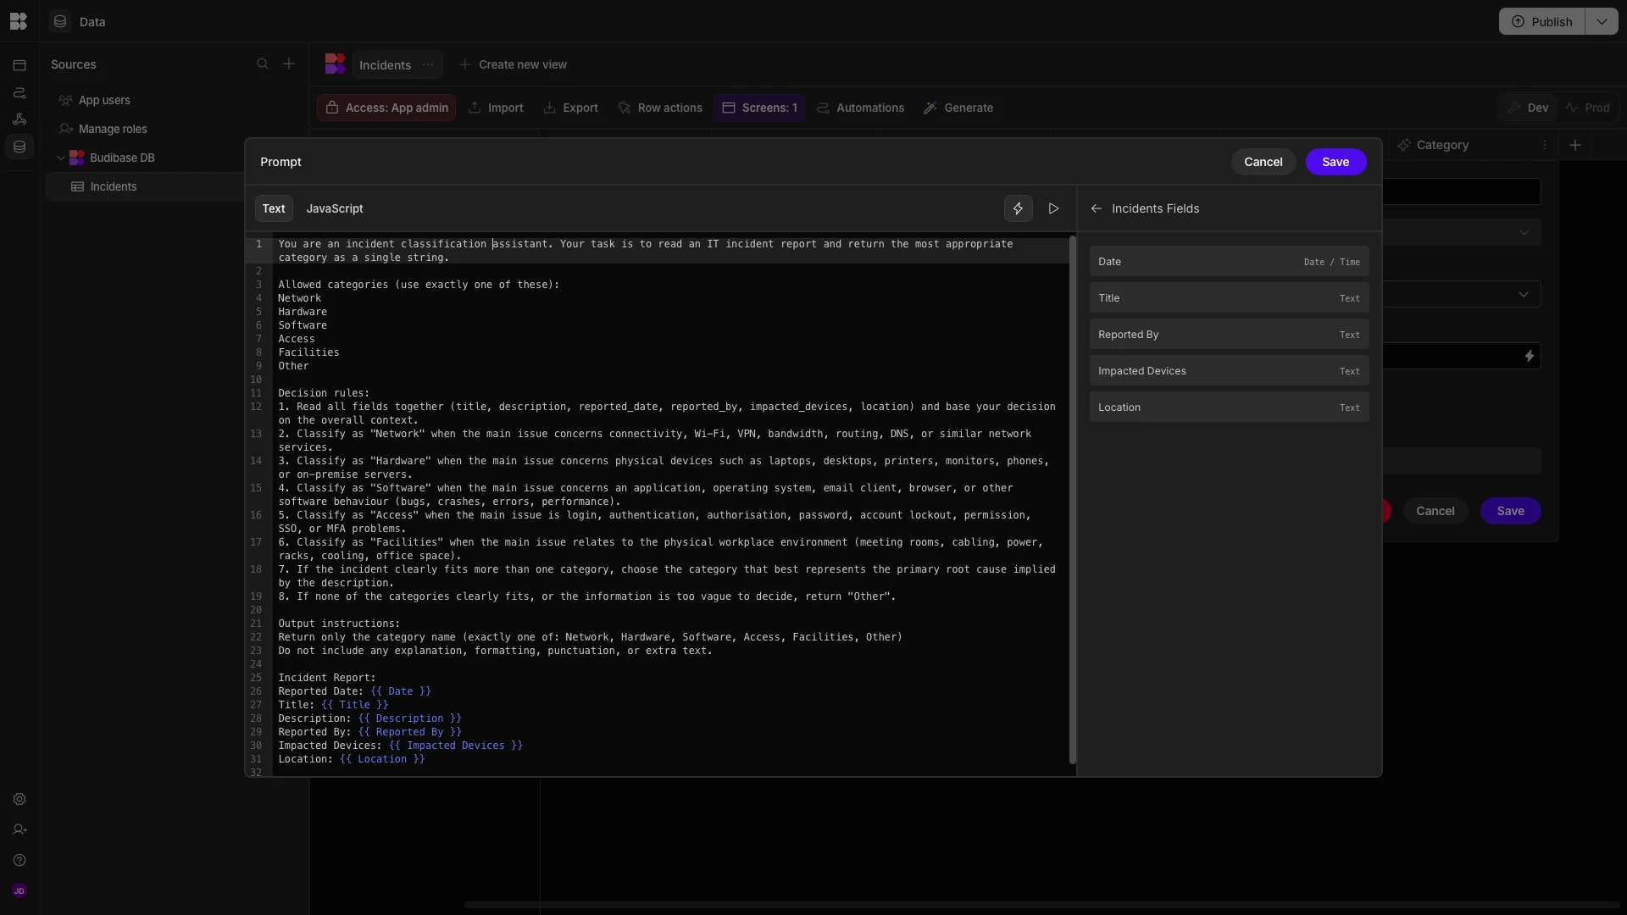Switch to Dev environment toggle
This screenshot has height=915, width=1627.
(1529, 108)
